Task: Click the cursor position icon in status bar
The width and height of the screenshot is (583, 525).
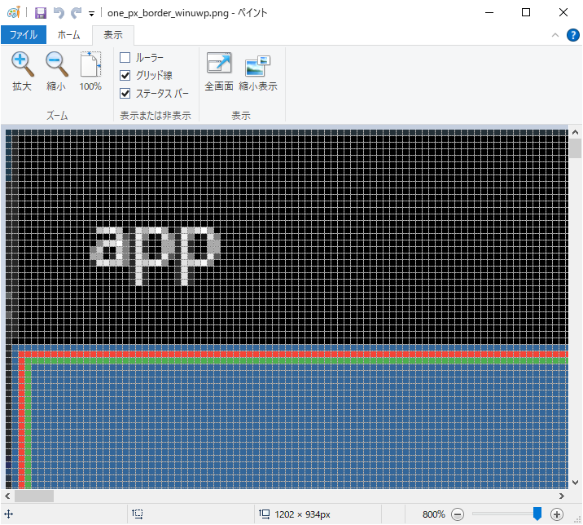Action: coord(9,514)
